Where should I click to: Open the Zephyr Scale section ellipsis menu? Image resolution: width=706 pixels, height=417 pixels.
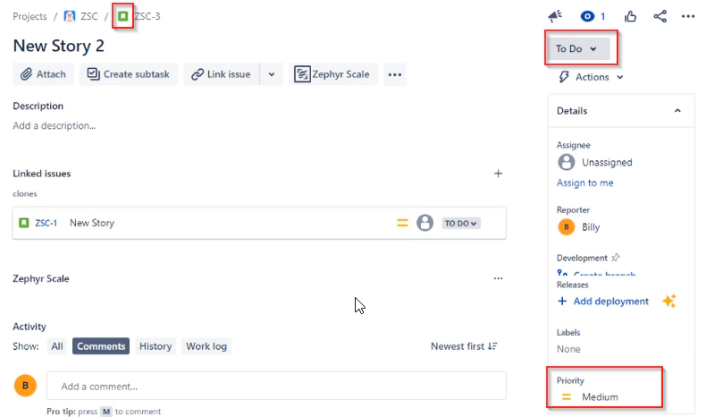click(498, 278)
